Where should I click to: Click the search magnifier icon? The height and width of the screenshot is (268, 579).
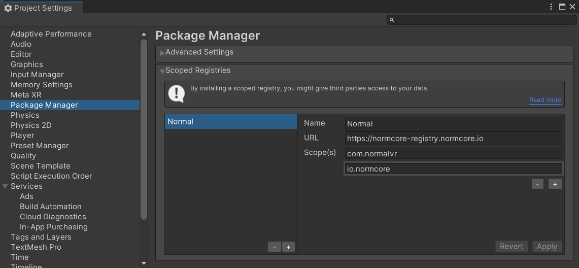[x=392, y=20]
